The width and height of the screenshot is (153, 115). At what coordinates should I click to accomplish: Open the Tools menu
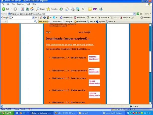tap(28, 4)
